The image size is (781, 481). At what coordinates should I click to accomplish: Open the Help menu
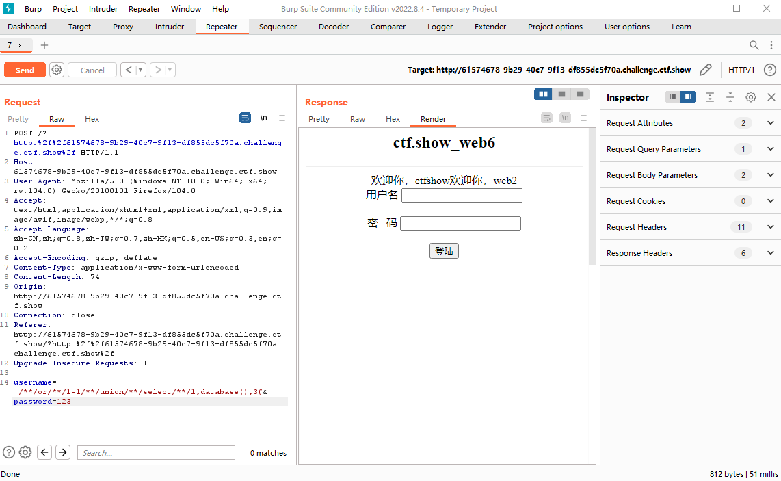coord(220,8)
